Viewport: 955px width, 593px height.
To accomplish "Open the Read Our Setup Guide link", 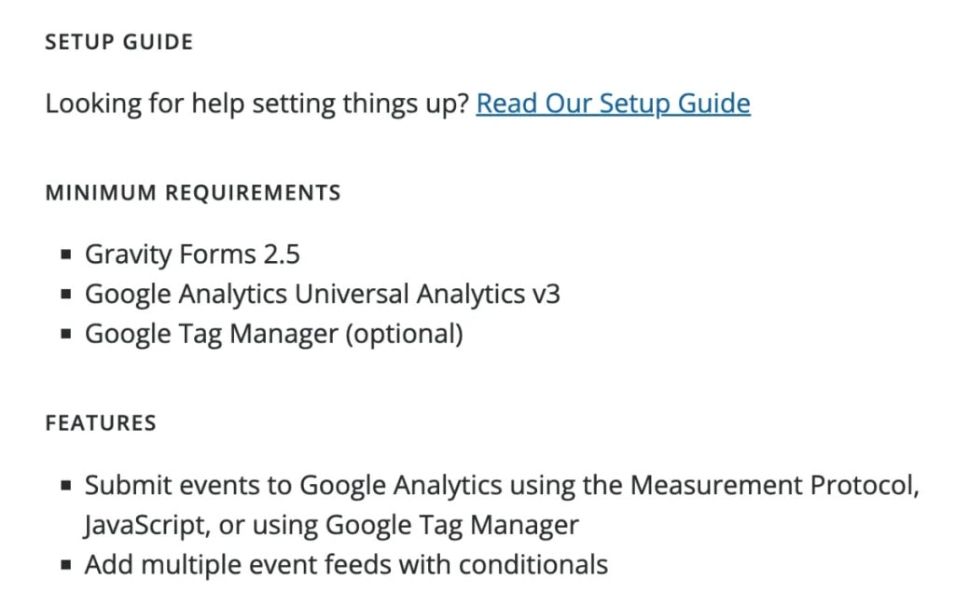I will [x=613, y=103].
